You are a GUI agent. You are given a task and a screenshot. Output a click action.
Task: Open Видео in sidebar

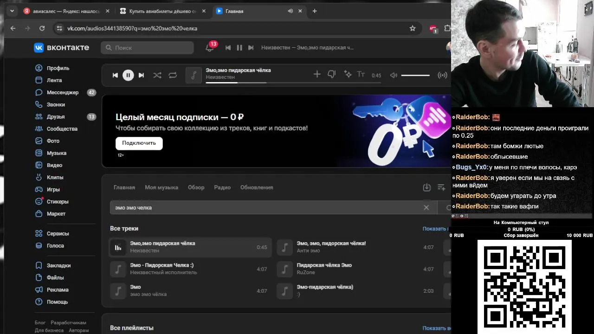(54, 165)
